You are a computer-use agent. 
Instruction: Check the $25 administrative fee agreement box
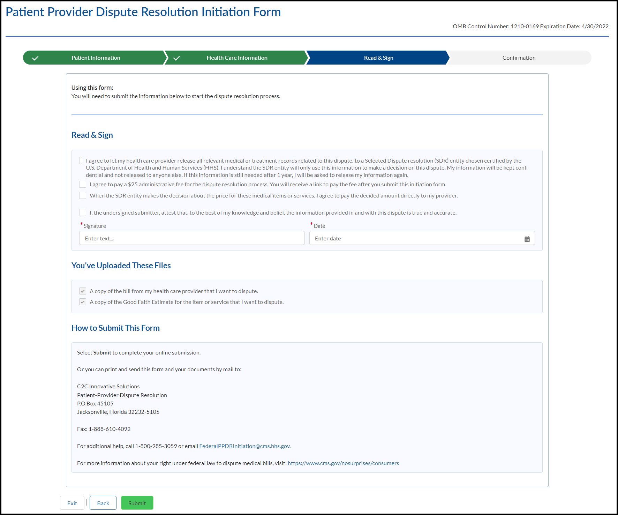pos(83,184)
